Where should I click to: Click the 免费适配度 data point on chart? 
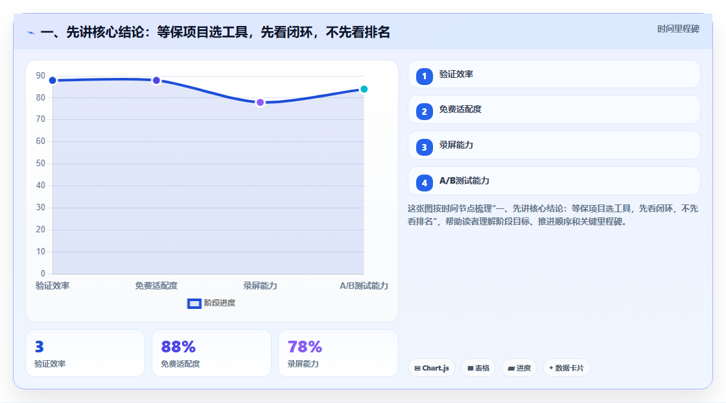[x=156, y=80]
